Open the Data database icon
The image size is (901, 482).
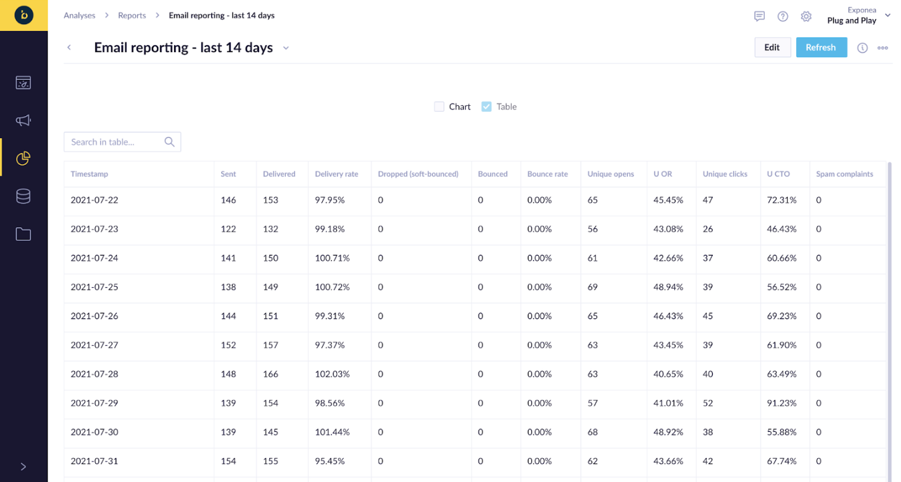[24, 197]
